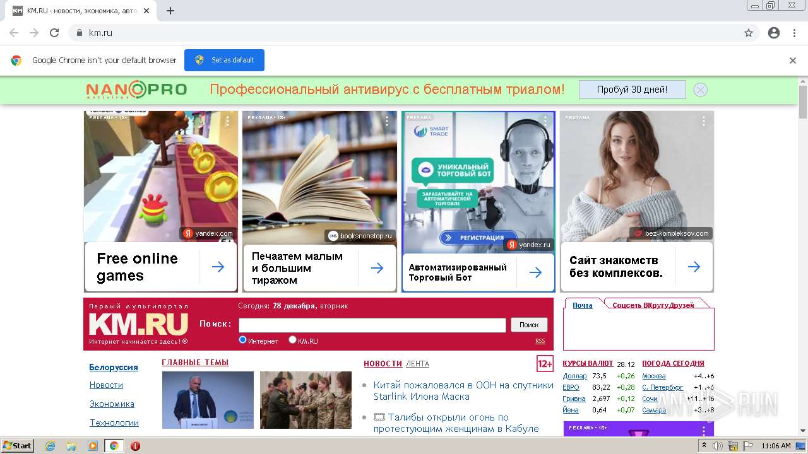This screenshot has width=808, height=454.
Task: Open the speaker at podium news thumbnail
Action: [x=208, y=400]
